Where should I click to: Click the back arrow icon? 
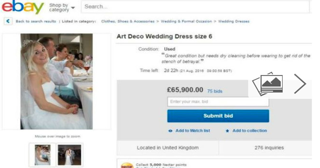8,21
